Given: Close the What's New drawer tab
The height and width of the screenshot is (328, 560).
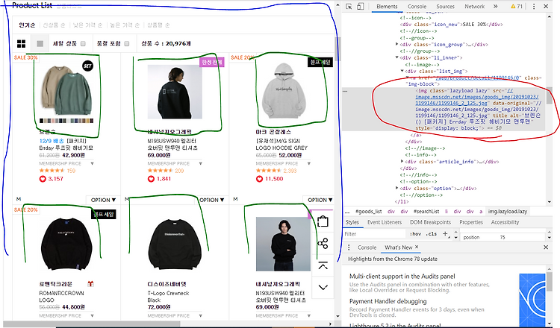Looking at the screenshot, I should (417, 247).
